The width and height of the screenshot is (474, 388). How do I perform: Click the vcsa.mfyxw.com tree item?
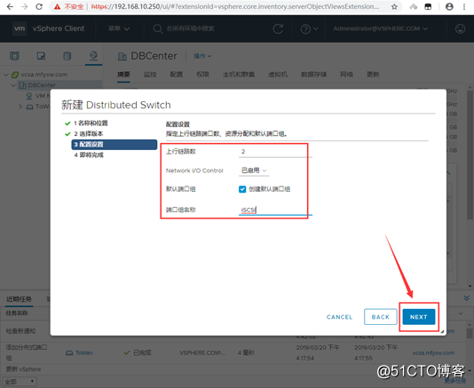point(43,75)
